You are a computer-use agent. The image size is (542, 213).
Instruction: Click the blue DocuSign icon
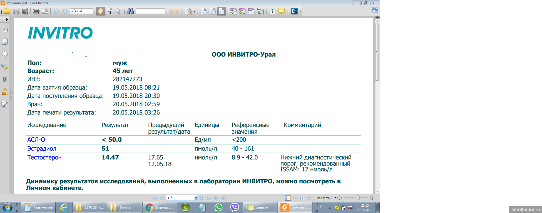294,11
